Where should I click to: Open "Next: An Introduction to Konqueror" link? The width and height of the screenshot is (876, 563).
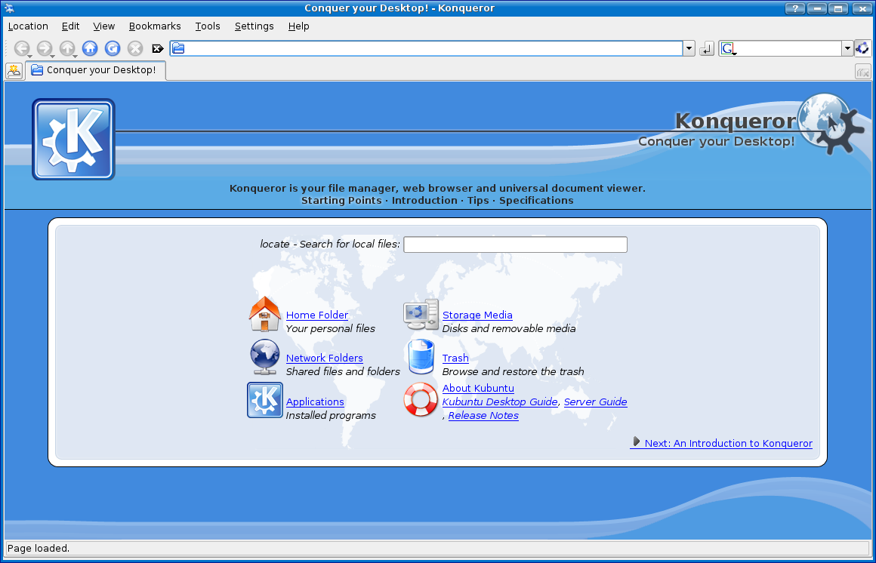727,443
